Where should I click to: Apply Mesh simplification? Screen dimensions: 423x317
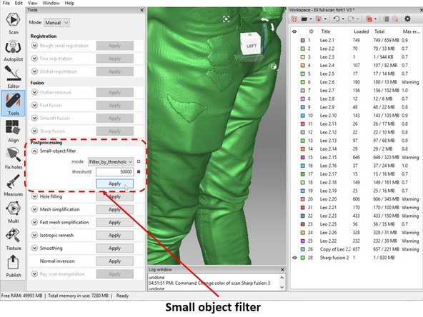[x=114, y=209]
